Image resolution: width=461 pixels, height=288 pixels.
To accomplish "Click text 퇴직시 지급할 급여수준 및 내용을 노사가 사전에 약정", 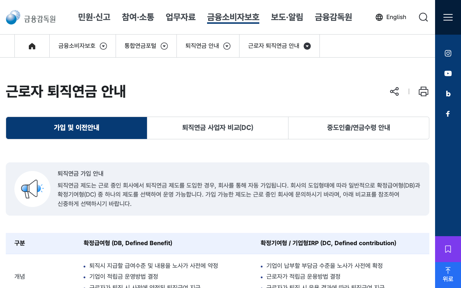I will pos(154,266).
